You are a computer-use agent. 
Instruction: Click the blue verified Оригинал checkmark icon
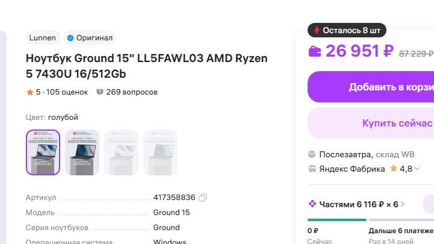point(70,38)
